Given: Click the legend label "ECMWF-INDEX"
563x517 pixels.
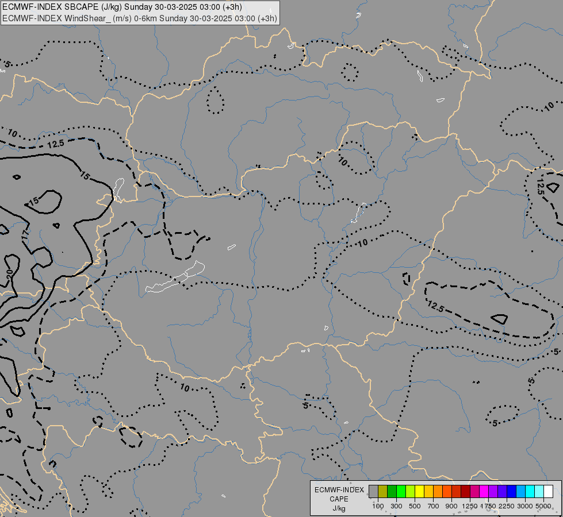Looking at the screenshot, I should click(339, 490).
